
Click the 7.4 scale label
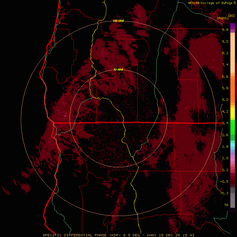(225, 65)
